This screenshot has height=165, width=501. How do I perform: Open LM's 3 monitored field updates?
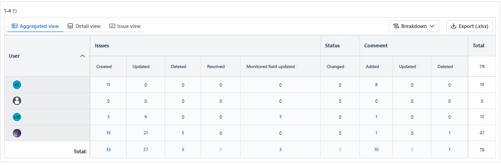coord(280,117)
